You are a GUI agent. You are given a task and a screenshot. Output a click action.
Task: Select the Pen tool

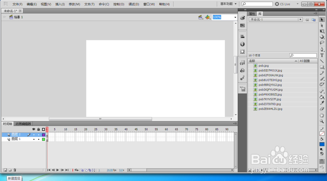(x=322, y=49)
